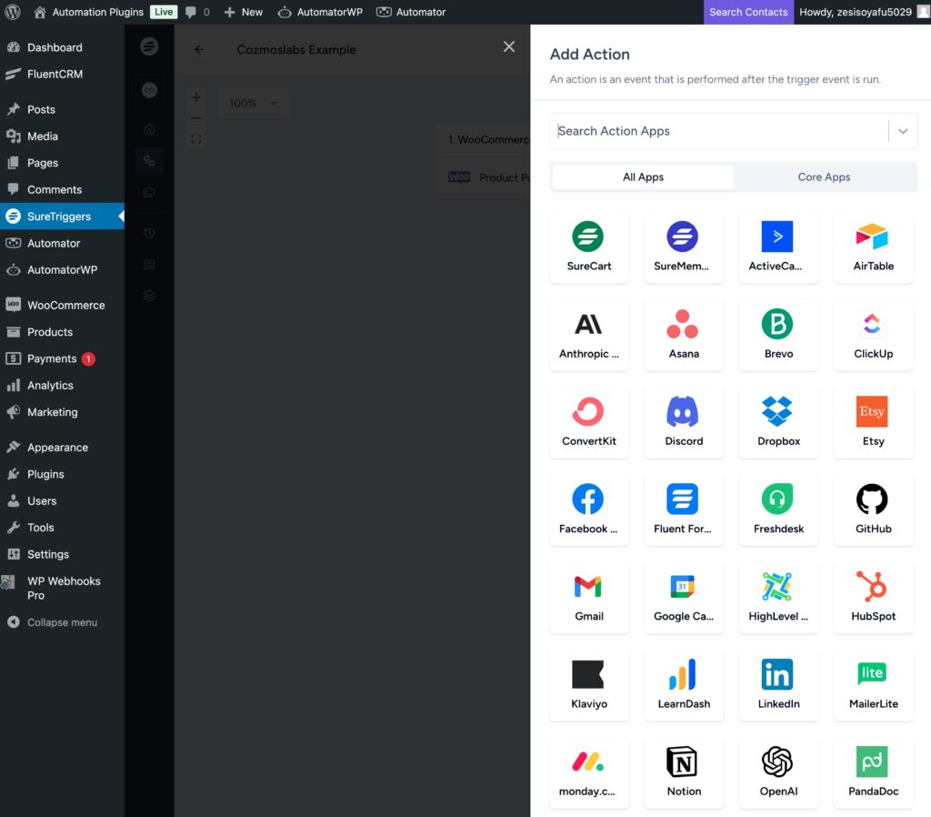Select the WooCommerce Product Purchased trigger
931x817 pixels.
click(x=484, y=177)
